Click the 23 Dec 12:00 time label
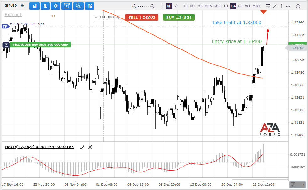 [263, 184]
